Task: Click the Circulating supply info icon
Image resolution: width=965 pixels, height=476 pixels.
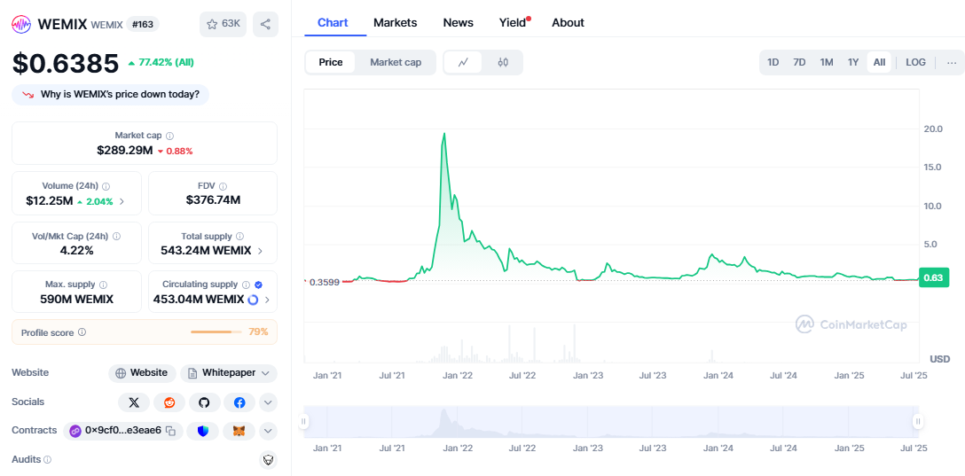Action: [x=246, y=285]
